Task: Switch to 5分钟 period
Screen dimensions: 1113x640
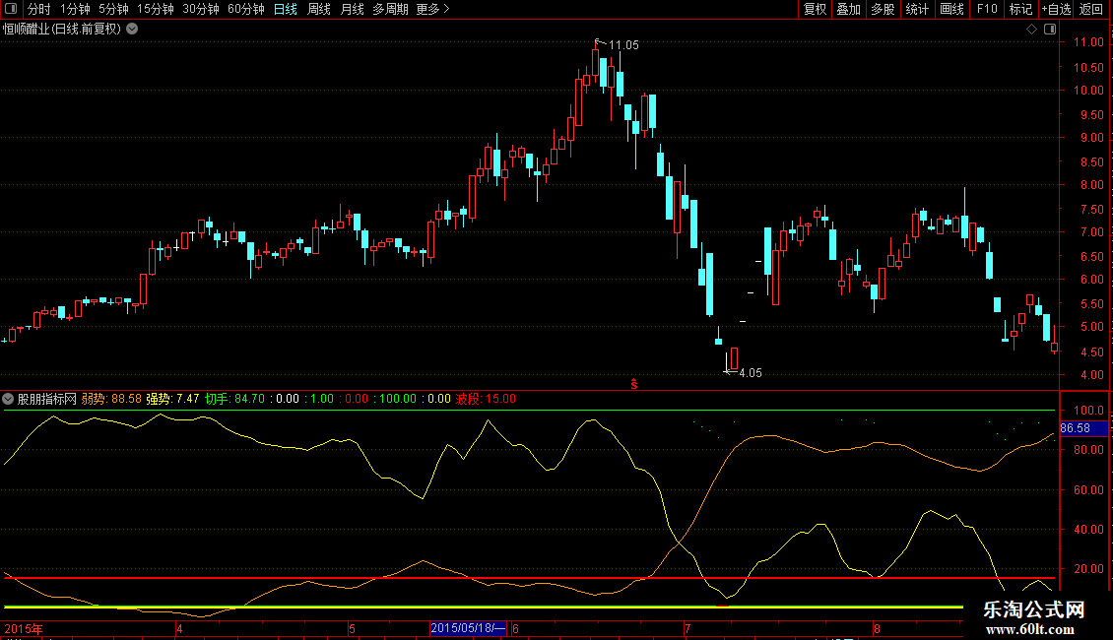Action: pyautogui.click(x=113, y=9)
